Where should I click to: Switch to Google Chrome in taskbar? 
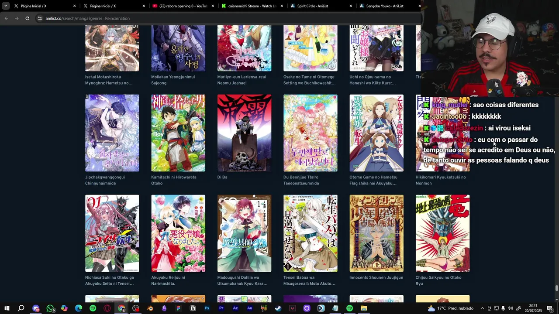[x=121, y=308]
